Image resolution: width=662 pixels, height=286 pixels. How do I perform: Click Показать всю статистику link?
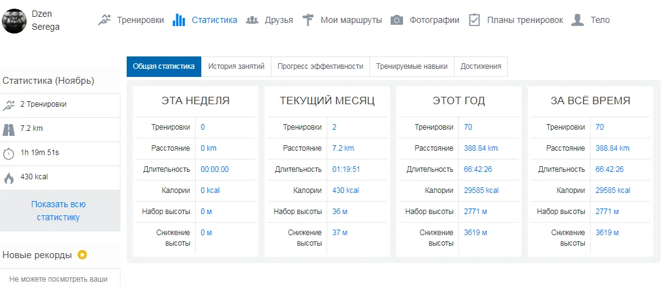58,211
